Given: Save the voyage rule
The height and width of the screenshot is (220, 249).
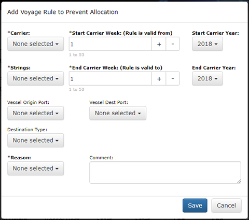Looking at the screenshot, I should (x=195, y=205).
